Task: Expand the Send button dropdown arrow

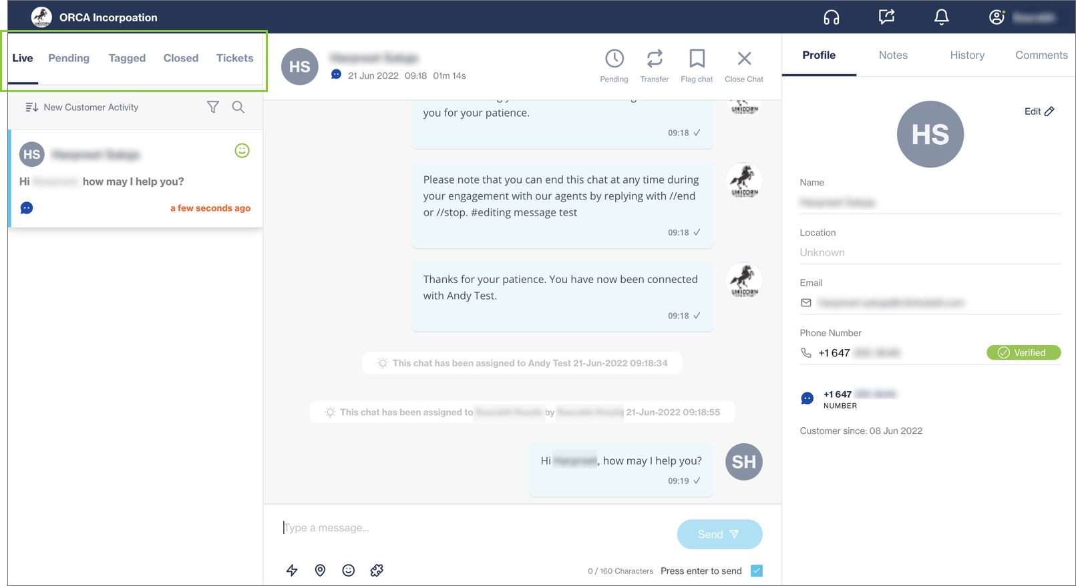Action: [735, 535]
